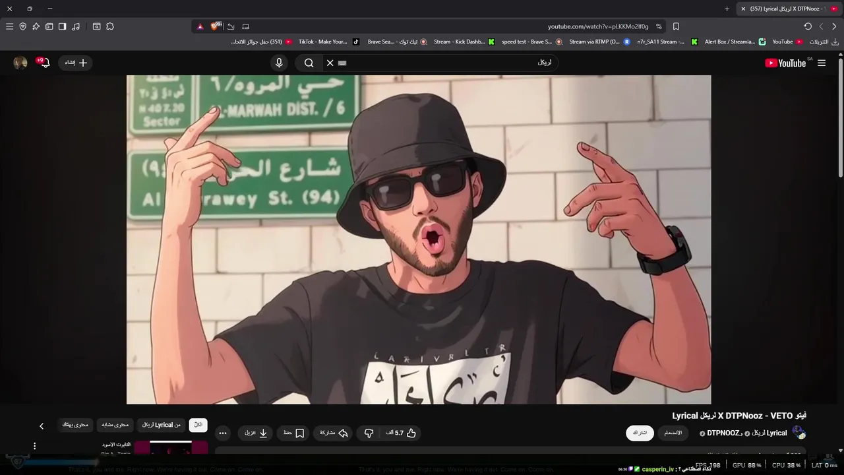Show more chips with arrow
This screenshot has height=475, width=844.
click(41, 426)
